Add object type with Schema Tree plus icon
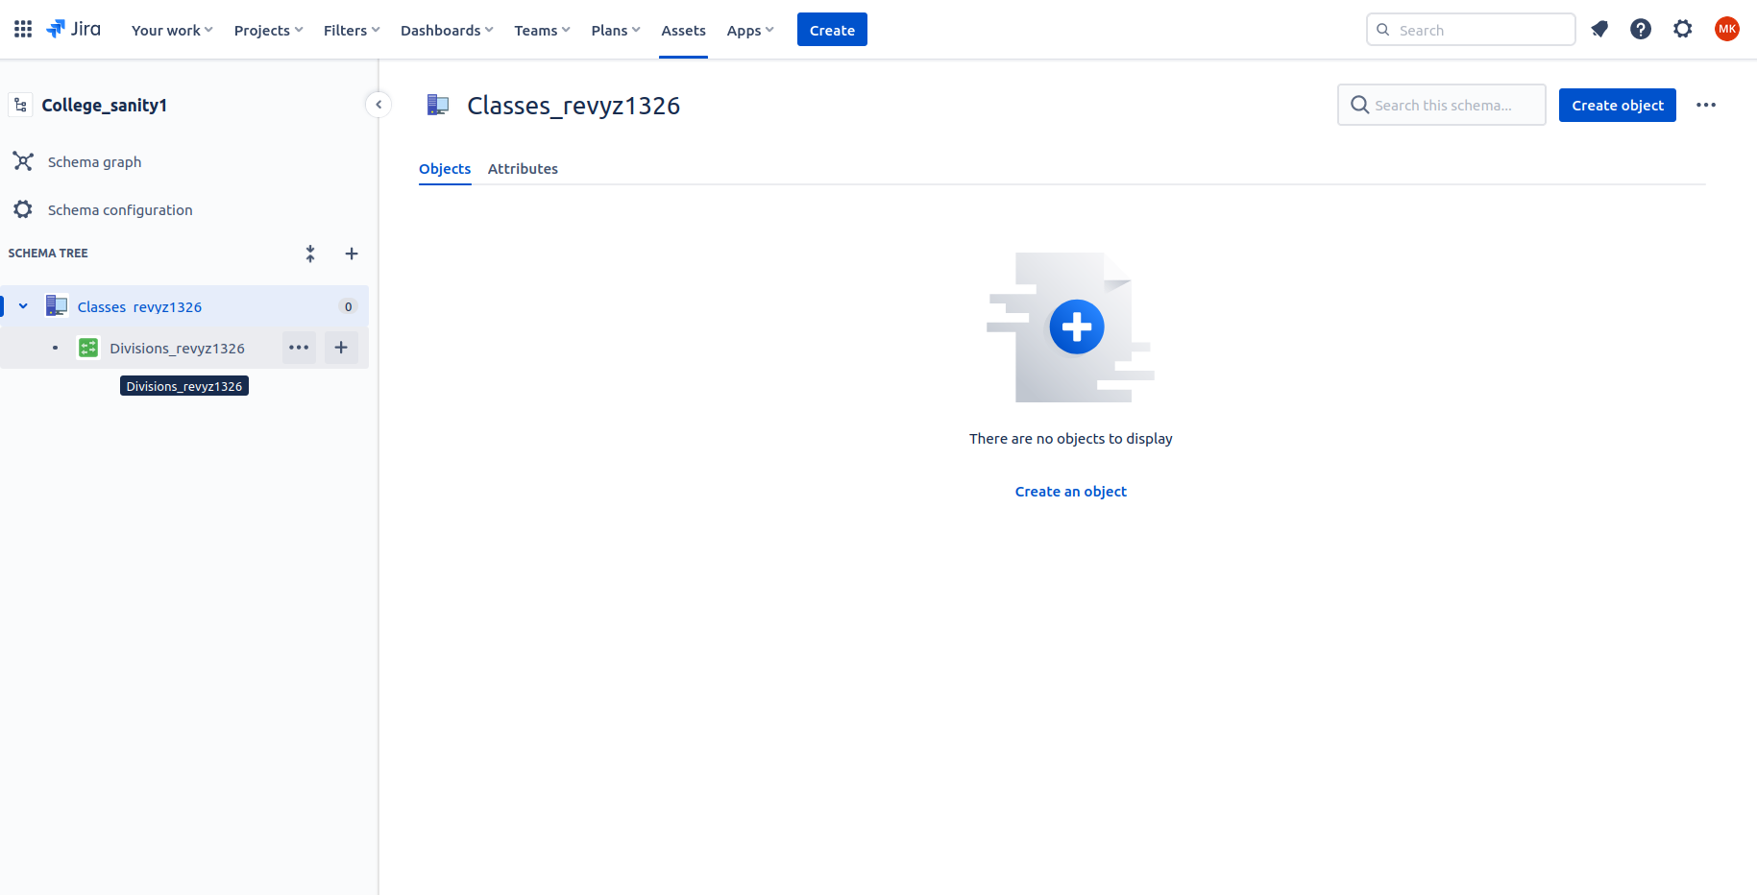The width and height of the screenshot is (1757, 895). (x=352, y=254)
